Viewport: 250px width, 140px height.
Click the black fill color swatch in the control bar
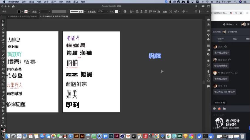click(19, 12)
